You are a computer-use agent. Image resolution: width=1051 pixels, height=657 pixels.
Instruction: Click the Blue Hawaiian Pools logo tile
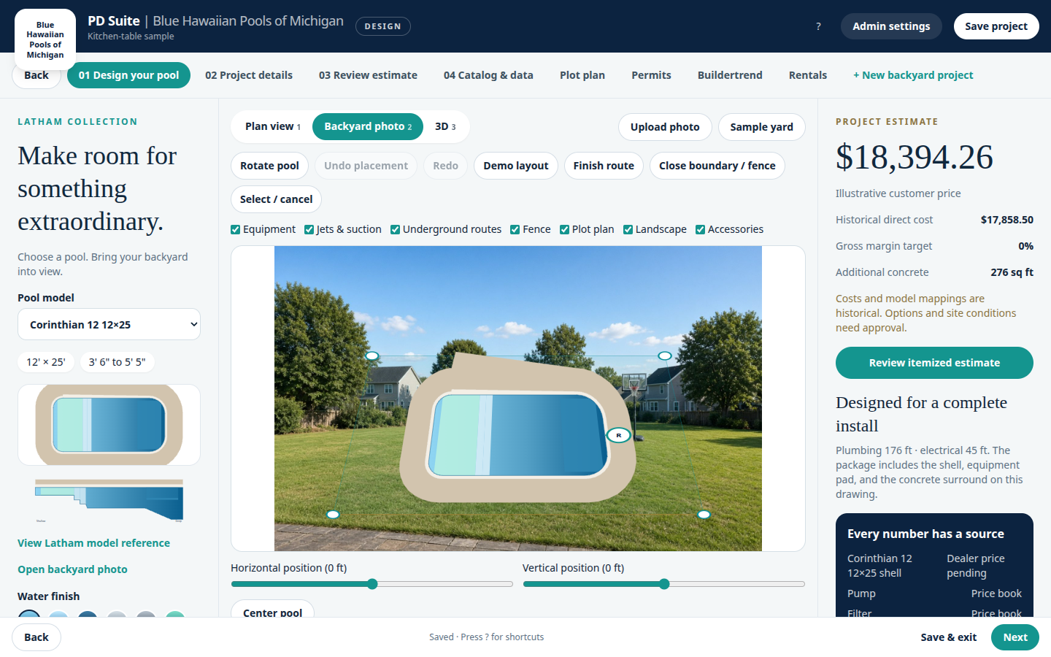pyautogui.click(x=45, y=39)
